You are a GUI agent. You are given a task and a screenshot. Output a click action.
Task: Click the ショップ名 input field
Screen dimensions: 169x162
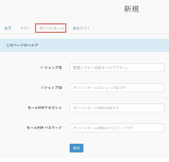coord(117,68)
